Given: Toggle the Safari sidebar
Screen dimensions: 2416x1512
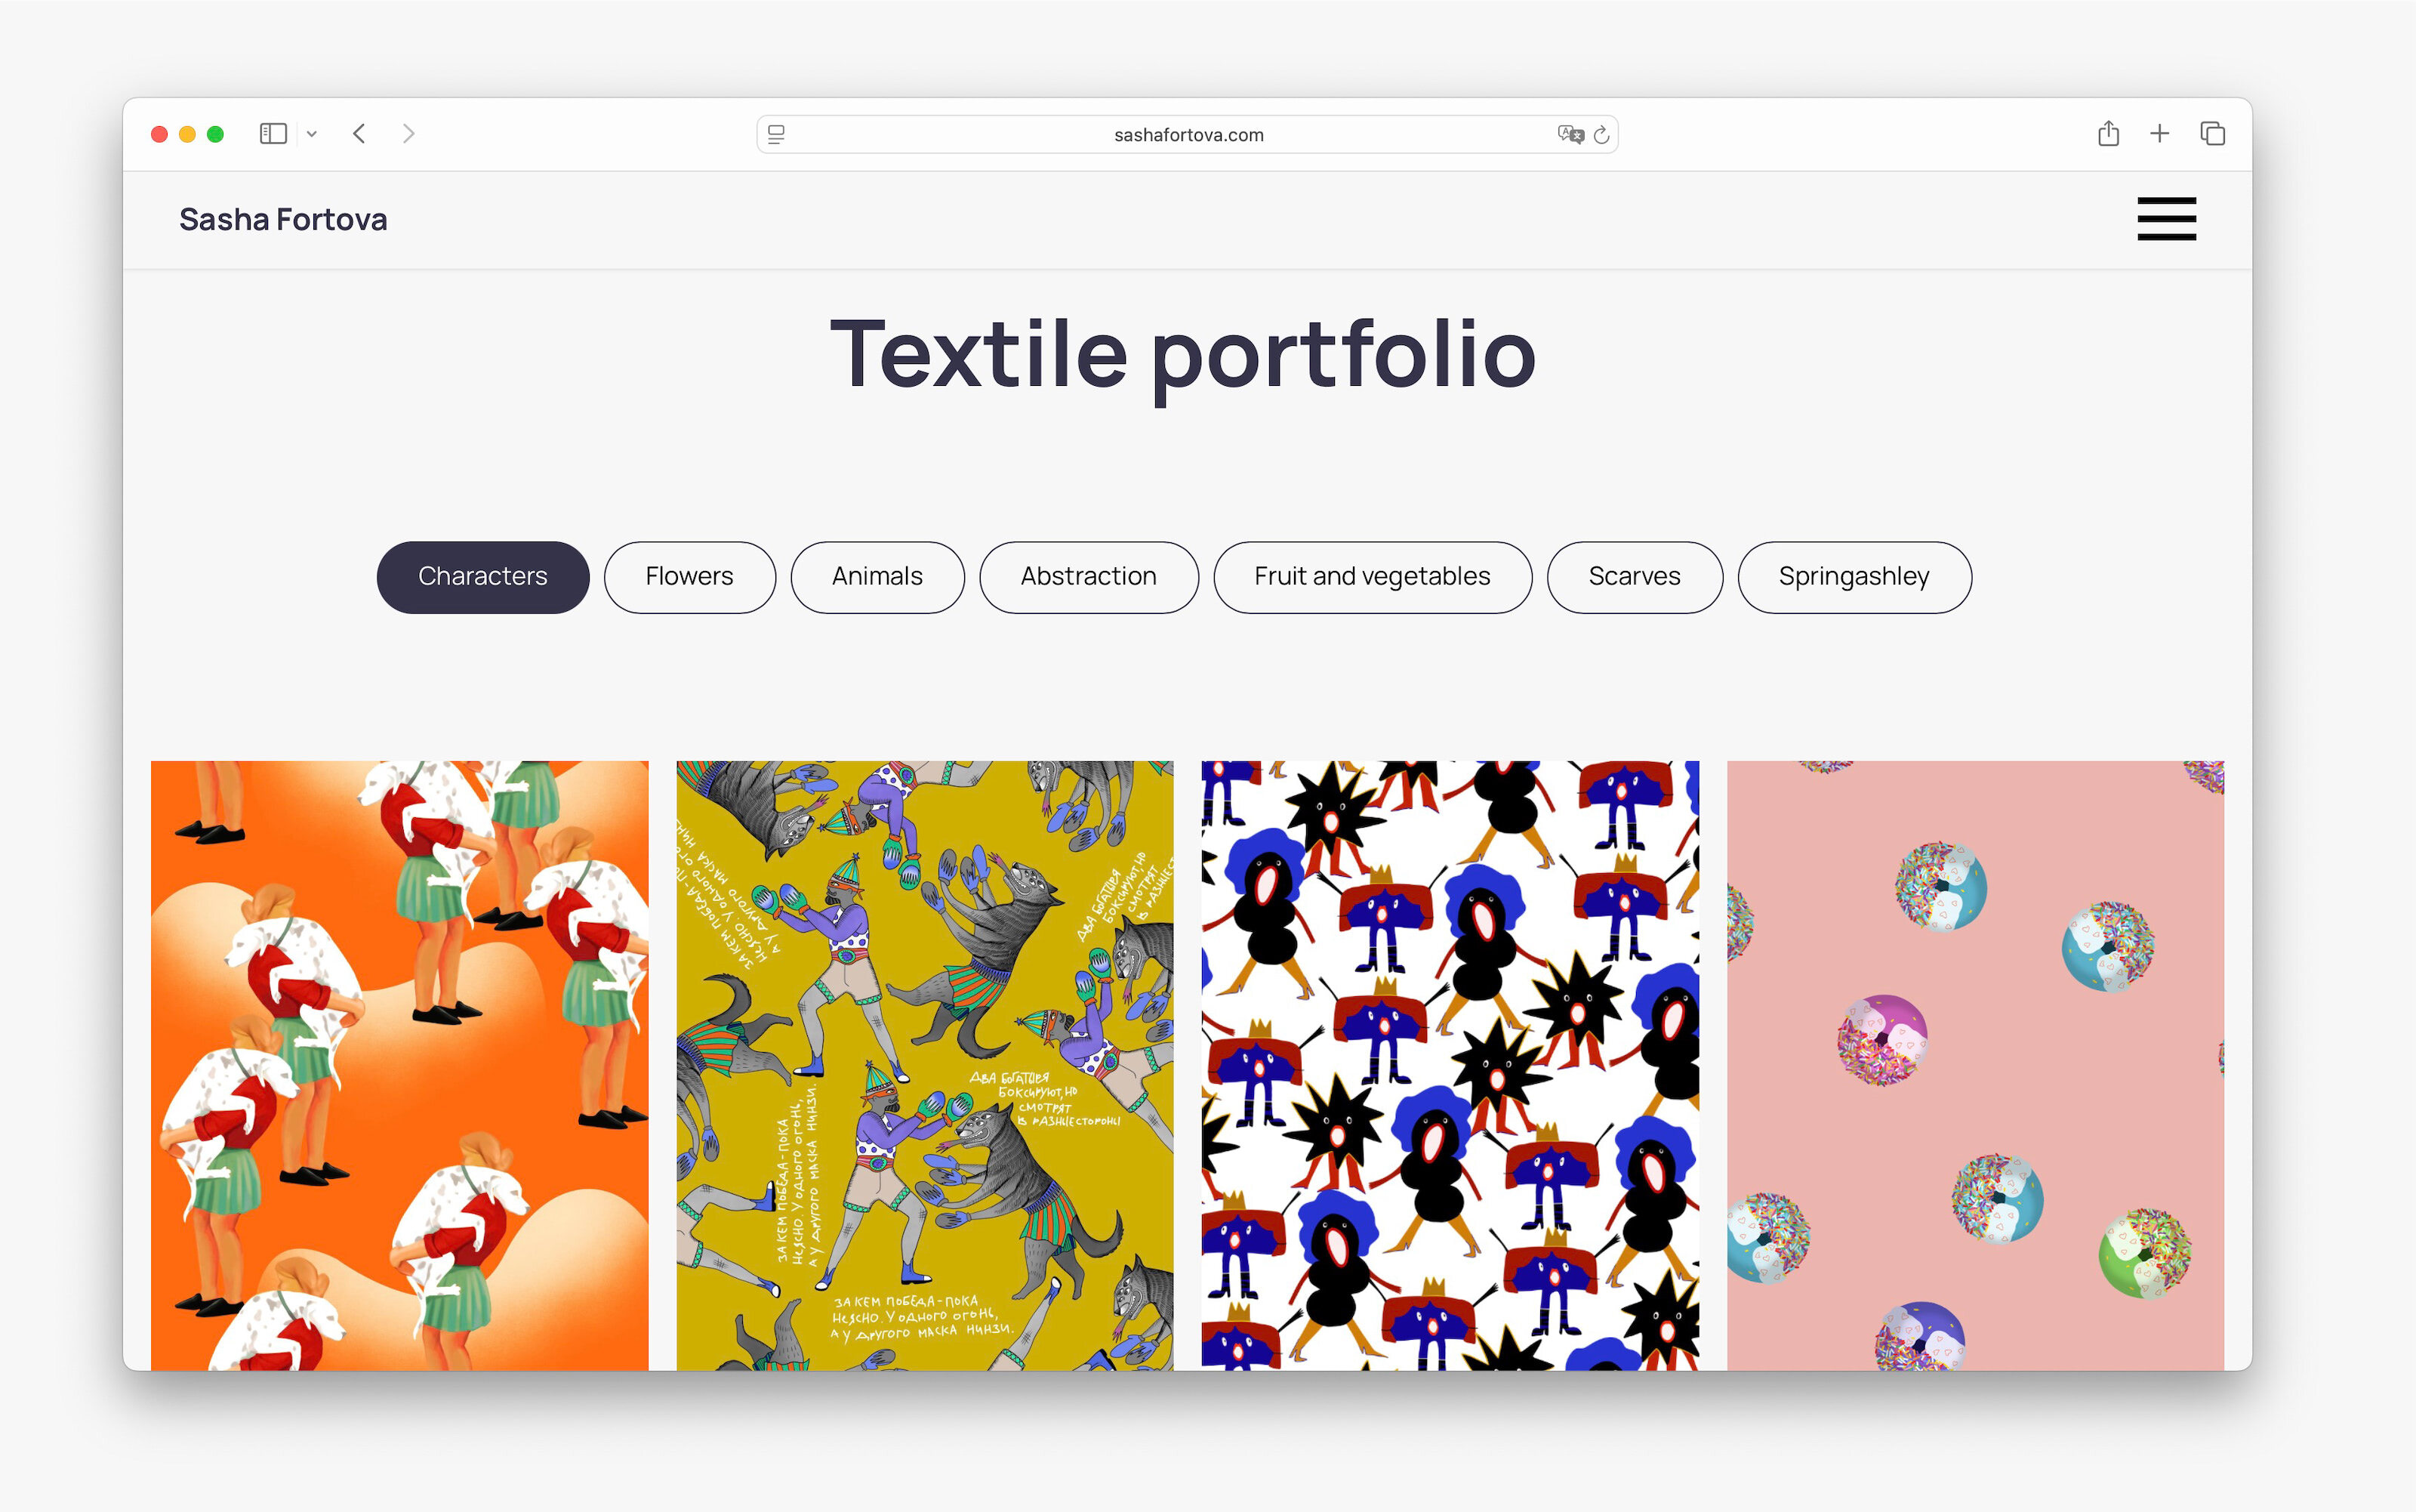Looking at the screenshot, I should click(273, 134).
